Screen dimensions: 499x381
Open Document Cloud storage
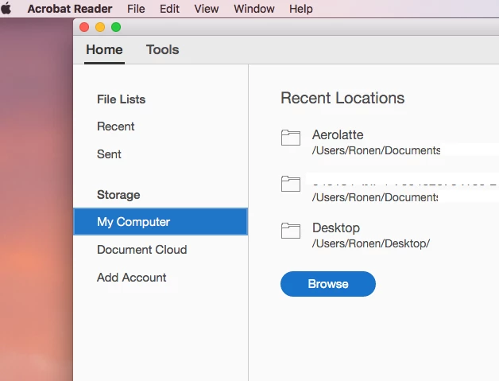142,250
